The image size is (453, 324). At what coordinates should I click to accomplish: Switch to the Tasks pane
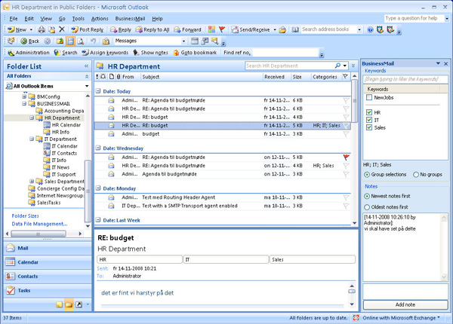click(x=48, y=290)
